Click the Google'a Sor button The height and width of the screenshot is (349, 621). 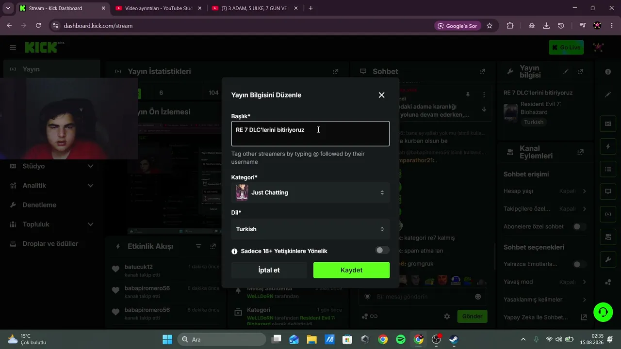click(457, 26)
